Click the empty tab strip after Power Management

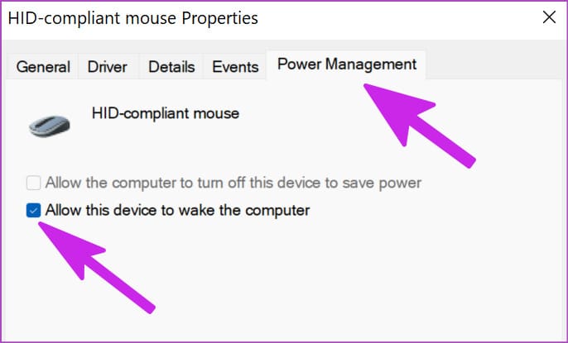(494, 65)
